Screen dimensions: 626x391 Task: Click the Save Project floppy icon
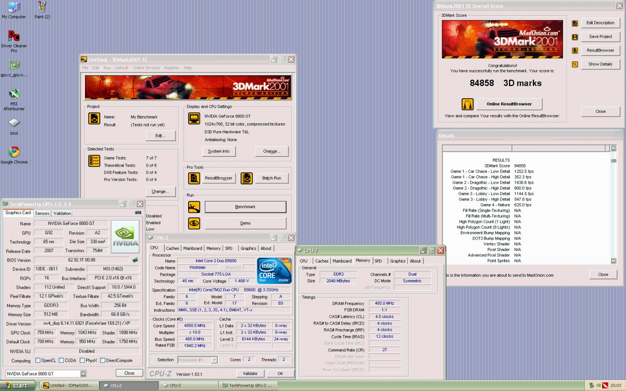[575, 37]
